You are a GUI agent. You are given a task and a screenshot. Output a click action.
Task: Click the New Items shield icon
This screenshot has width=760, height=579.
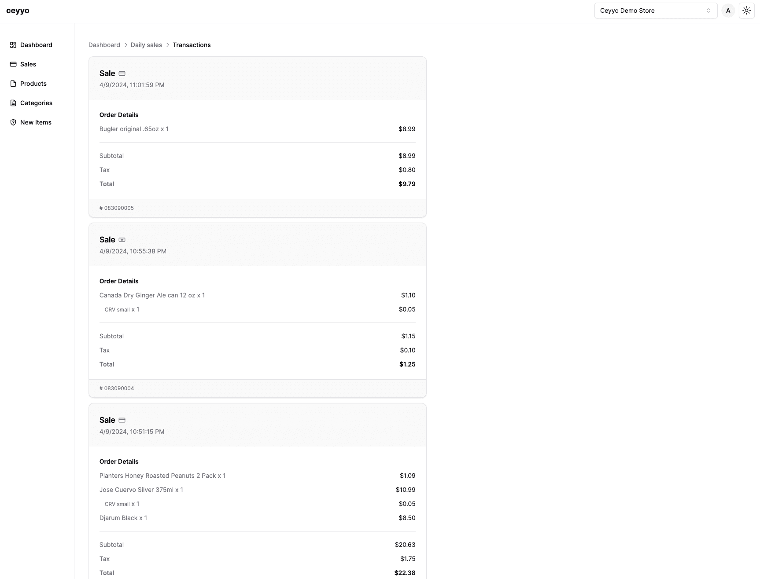pos(13,122)
